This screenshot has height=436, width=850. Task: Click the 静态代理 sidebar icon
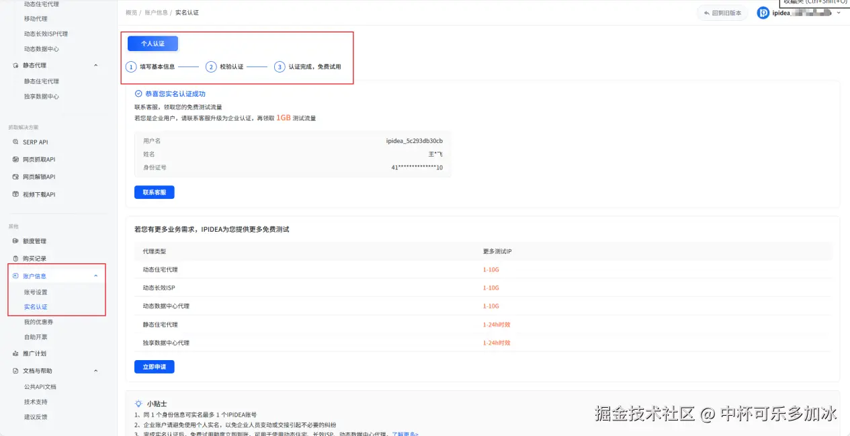click(16, 65)
